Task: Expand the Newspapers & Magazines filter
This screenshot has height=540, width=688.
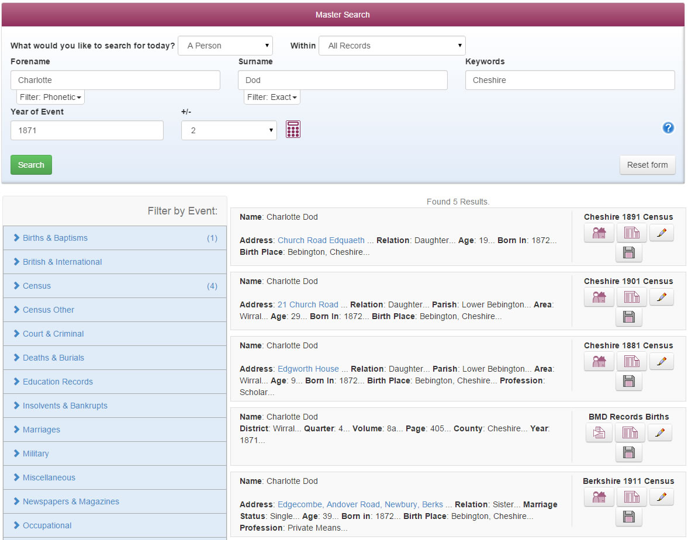Action: (x=115, y=501)
